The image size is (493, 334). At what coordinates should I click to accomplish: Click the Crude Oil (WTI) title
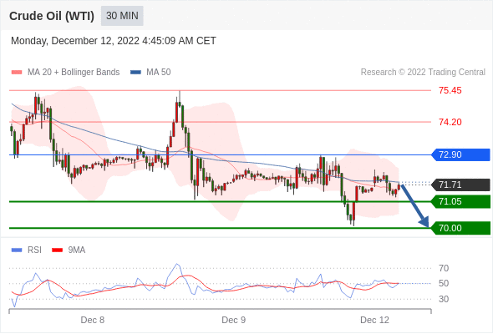click(52, 16)
